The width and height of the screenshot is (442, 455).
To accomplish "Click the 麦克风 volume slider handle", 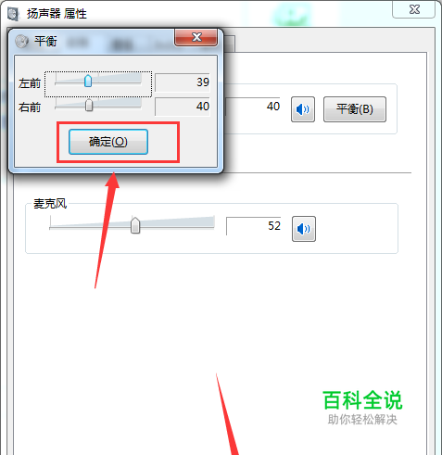I will pos(135,225).
